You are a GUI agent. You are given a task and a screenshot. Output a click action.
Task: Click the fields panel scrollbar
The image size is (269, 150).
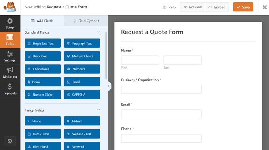pyautogui.click(x=106, y=55)
